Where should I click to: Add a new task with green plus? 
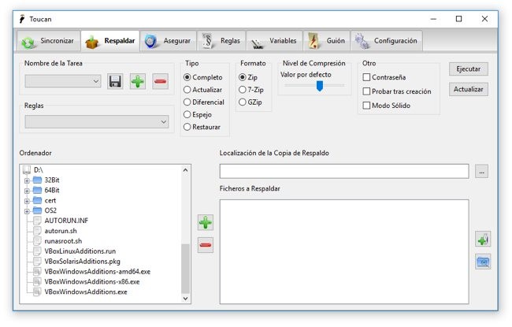point(138,81)
